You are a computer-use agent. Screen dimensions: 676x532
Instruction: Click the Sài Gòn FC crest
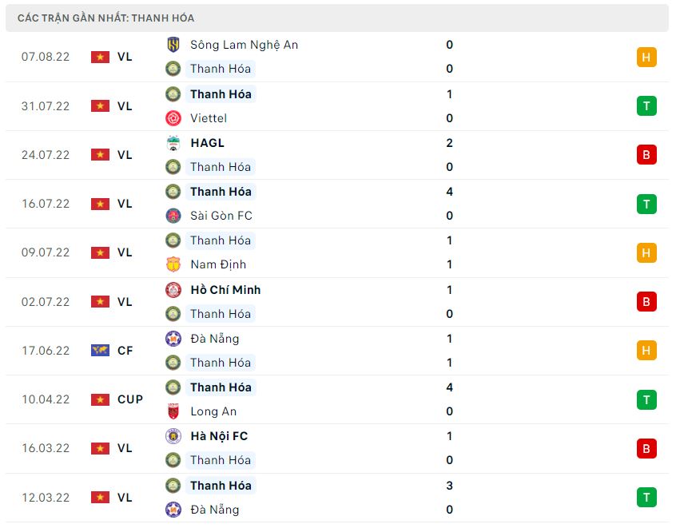click(173, 216)
